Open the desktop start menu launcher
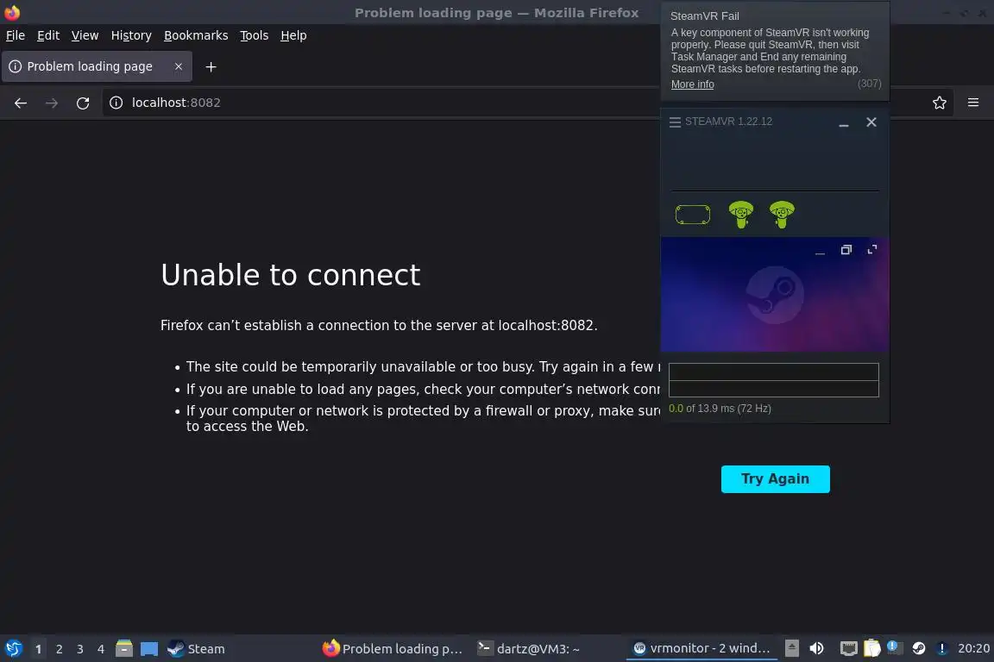Image resolution: width=994 pixels, height=662 pixels. point(13,649)
